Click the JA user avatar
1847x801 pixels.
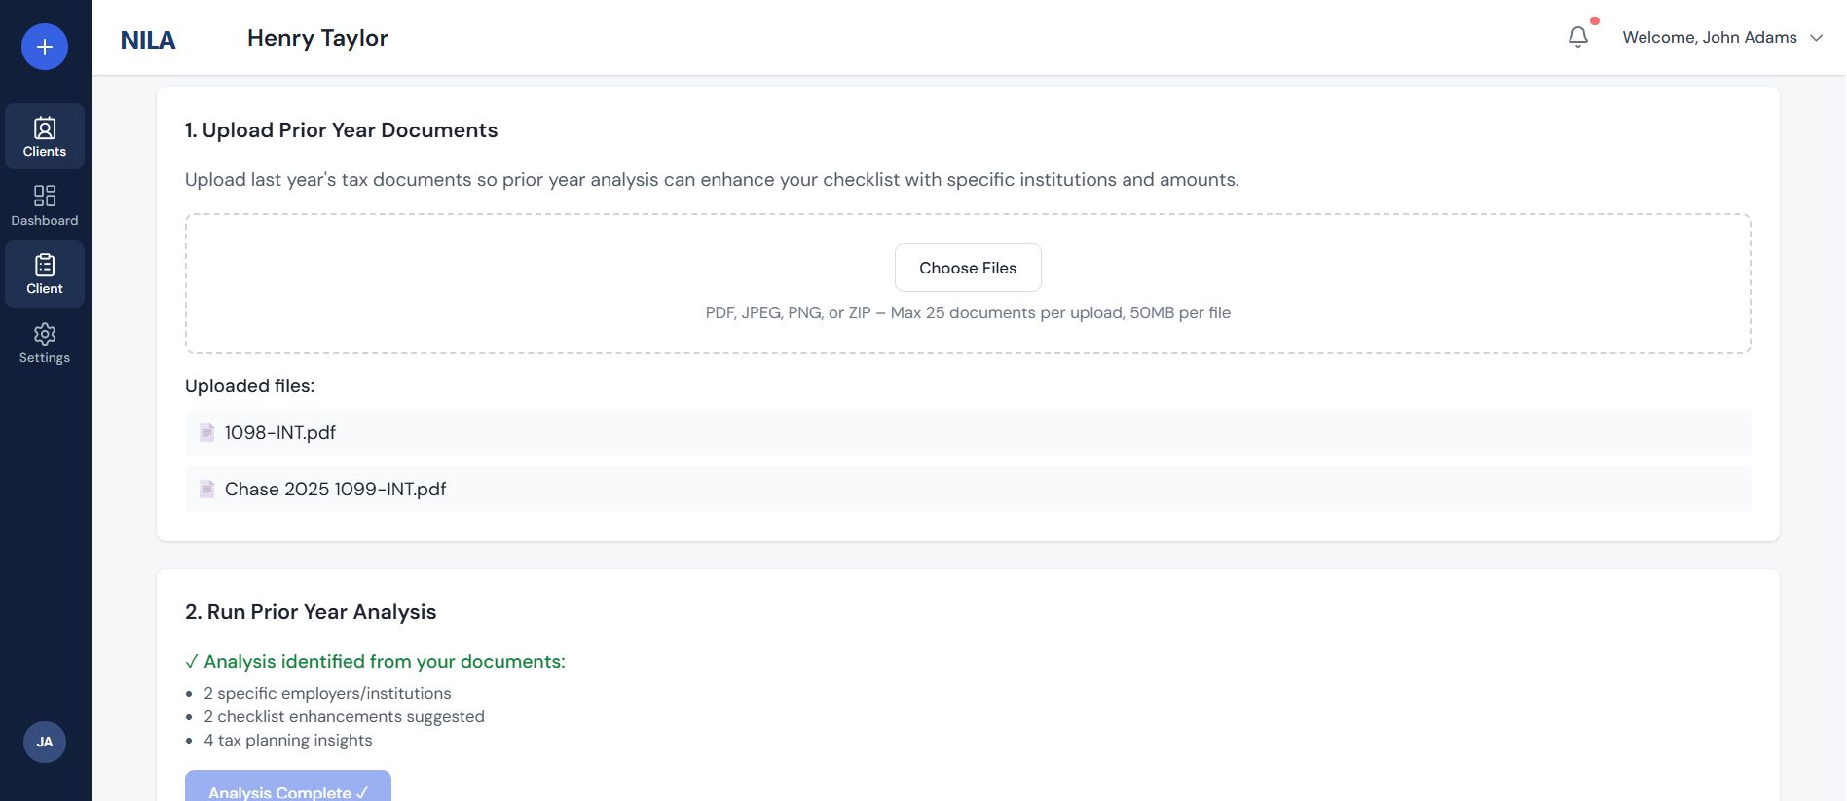[x=45, y=742]
